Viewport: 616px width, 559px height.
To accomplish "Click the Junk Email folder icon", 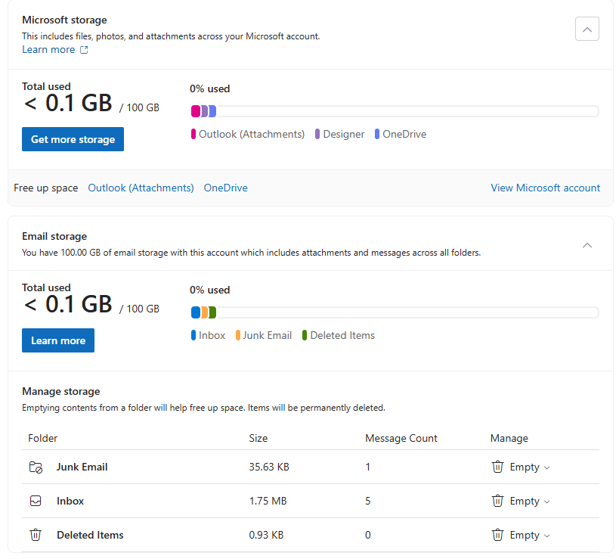I will pos(36,467).
